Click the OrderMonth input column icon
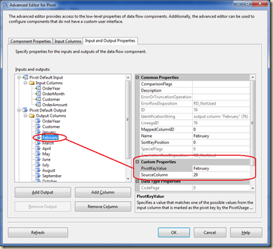The image size is (273, 249). [x=38, y=94]
